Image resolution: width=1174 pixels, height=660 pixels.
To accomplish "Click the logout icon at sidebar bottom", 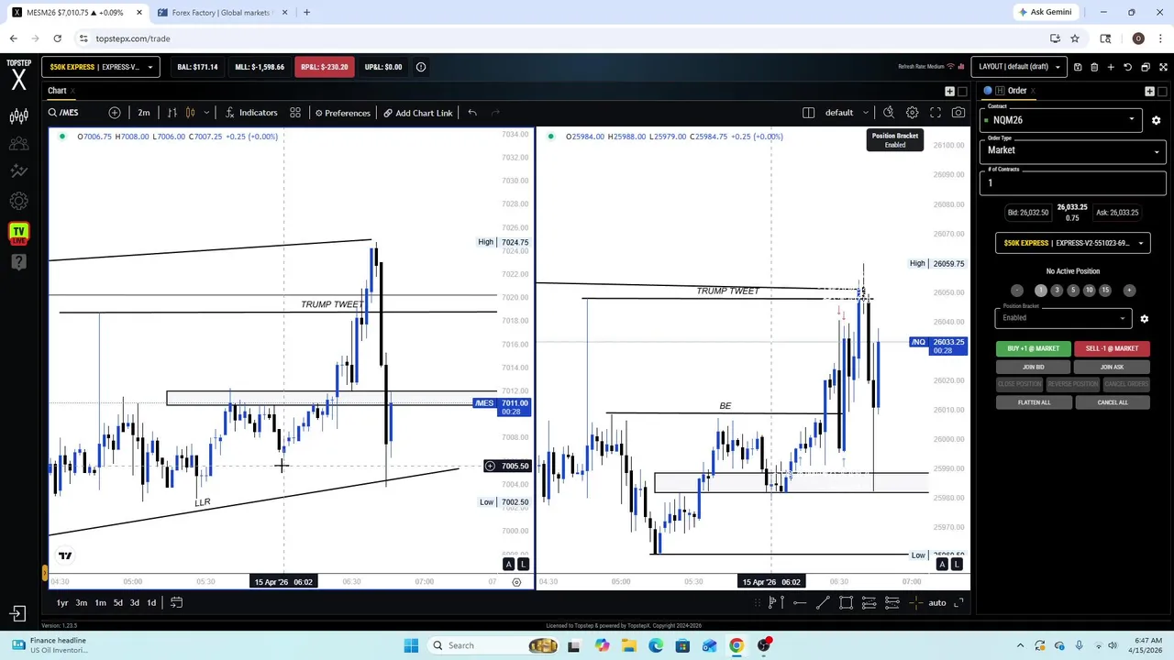I will [18, 614].
